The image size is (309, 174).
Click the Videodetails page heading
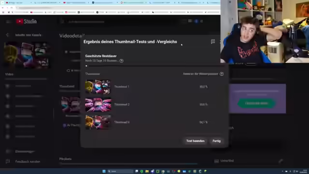[x=72, y=36]
